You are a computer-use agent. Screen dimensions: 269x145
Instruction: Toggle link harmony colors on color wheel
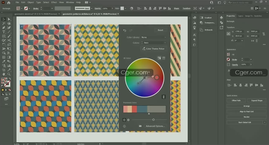(x=164, y=97)
